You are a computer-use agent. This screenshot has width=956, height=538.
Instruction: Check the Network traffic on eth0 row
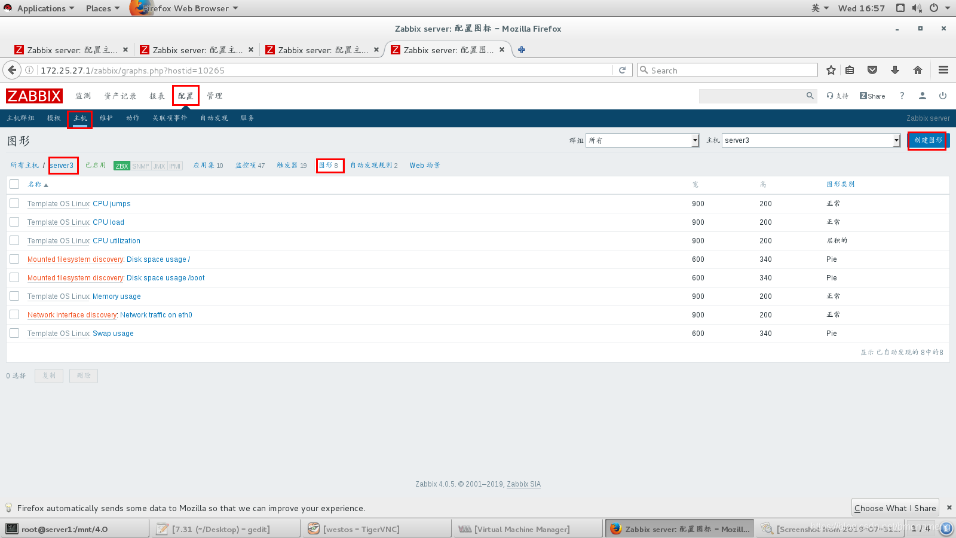14,314
